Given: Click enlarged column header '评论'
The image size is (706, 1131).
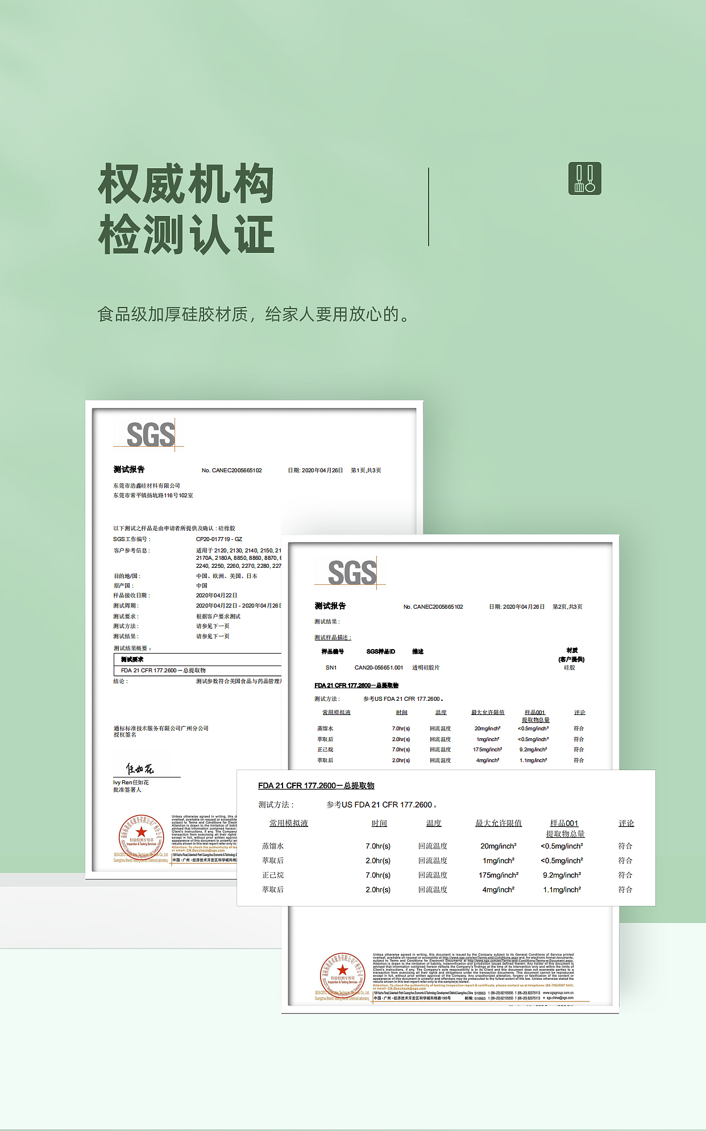Looking at the screenshot, I should coord(626,824).
